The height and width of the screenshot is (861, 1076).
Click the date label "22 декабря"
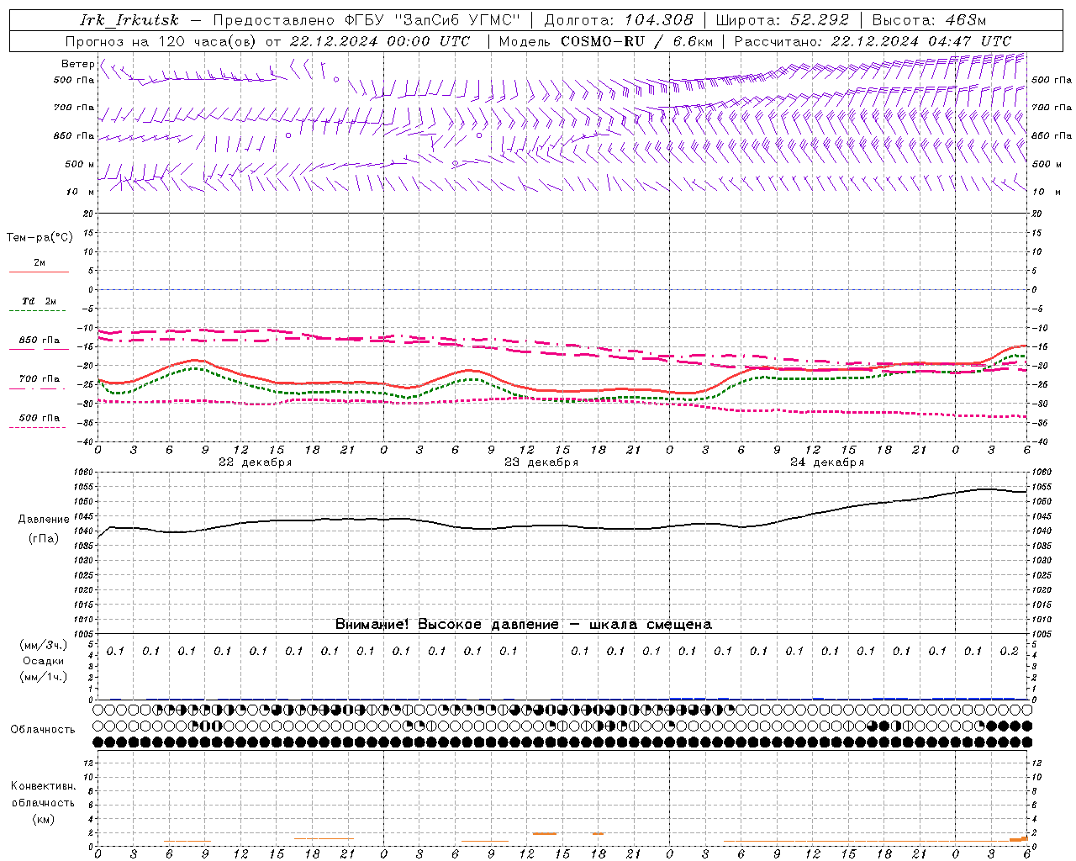256,462
